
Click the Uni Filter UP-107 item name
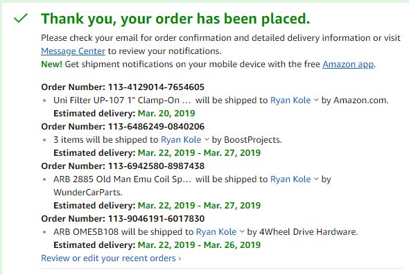tap(122, 100)
